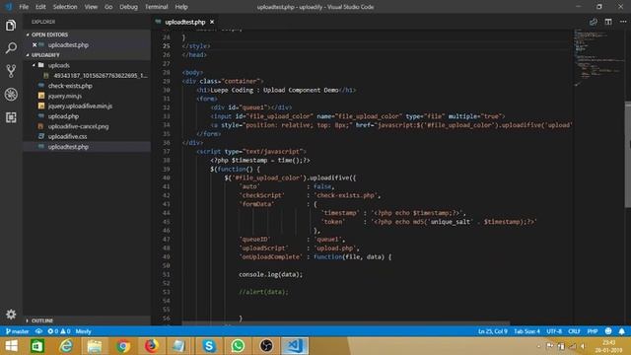Image resolution: width=631 pixels, height=355 pixels.
Task: Change CRLF end of line sequence
Action: point(574,331)
